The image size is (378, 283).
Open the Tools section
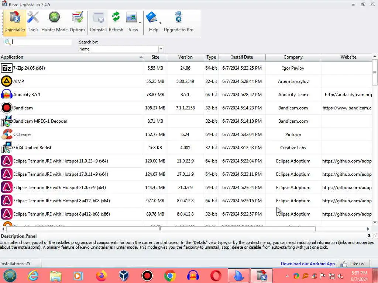[33, 23]
